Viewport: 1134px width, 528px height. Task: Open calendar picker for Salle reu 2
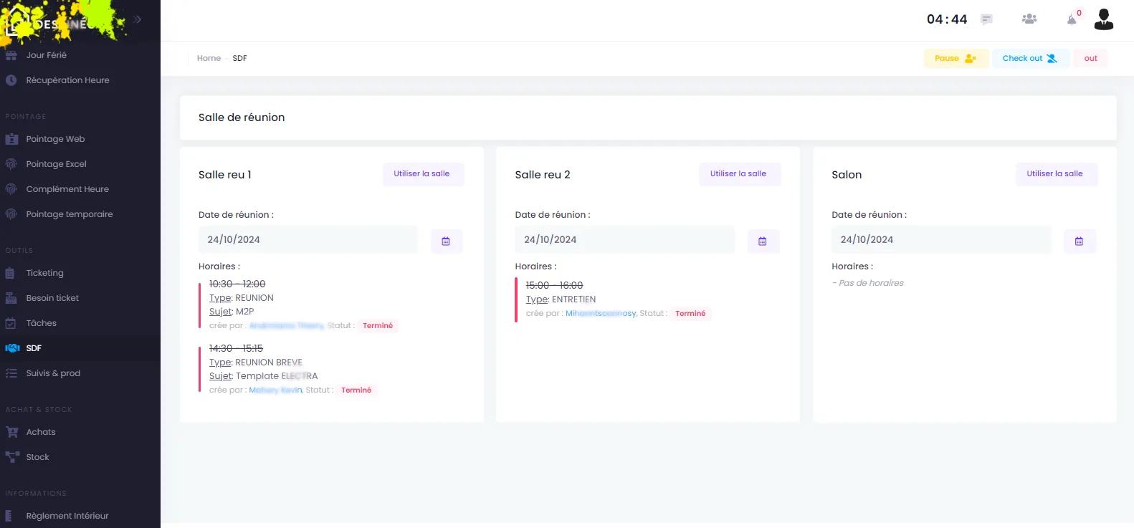(763, 241)
